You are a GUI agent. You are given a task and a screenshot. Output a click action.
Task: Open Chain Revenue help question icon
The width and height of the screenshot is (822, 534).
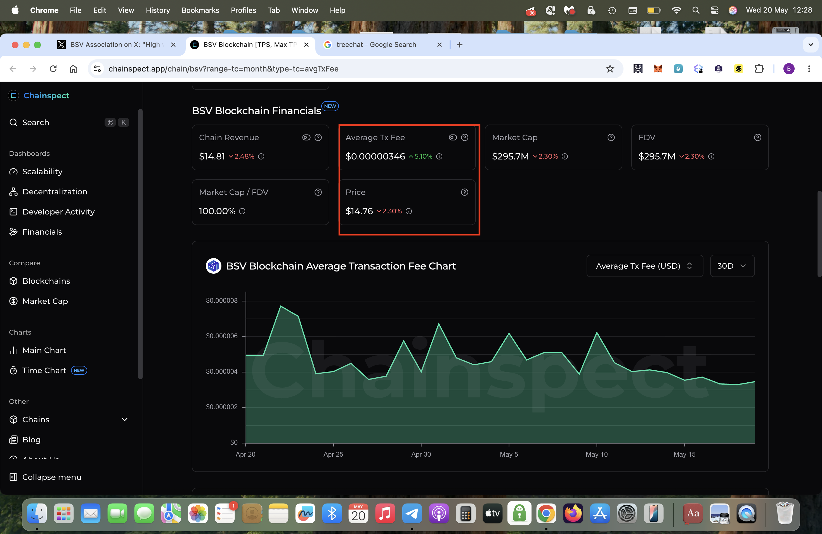tap(318, 137)
